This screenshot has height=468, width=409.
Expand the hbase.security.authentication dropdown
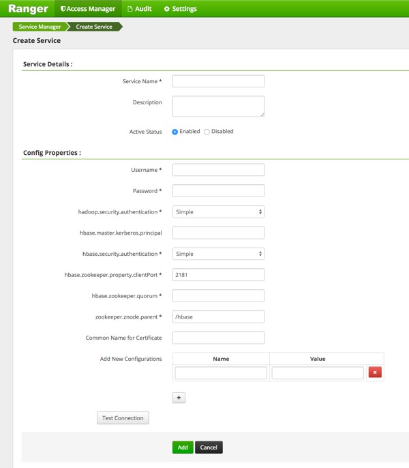pyautogui.click(x=218, y=254)
